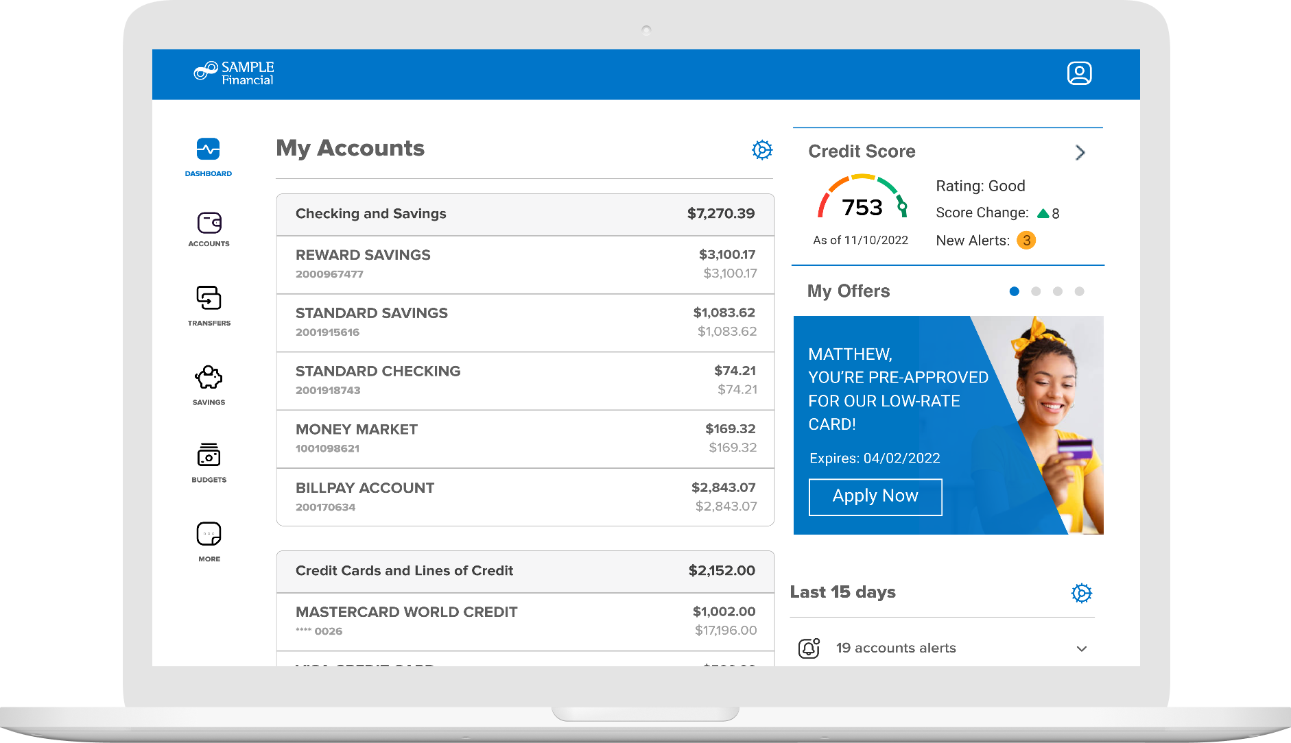Screen dimensions: 1291x743
Task: Open the Transfers sidebar icon
Action: point(209,298)
